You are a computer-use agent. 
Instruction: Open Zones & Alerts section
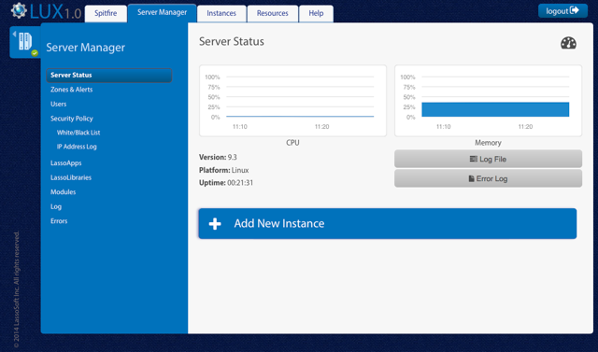(71, 90)
